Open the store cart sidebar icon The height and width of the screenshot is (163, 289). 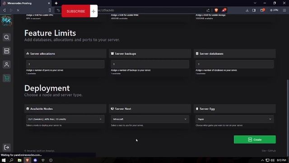pyautogui.click(x=7, y=78)
